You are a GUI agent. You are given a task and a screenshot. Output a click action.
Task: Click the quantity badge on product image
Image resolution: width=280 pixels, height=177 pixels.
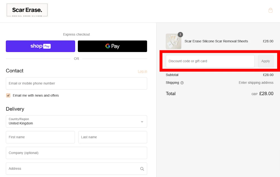[180, 35]
